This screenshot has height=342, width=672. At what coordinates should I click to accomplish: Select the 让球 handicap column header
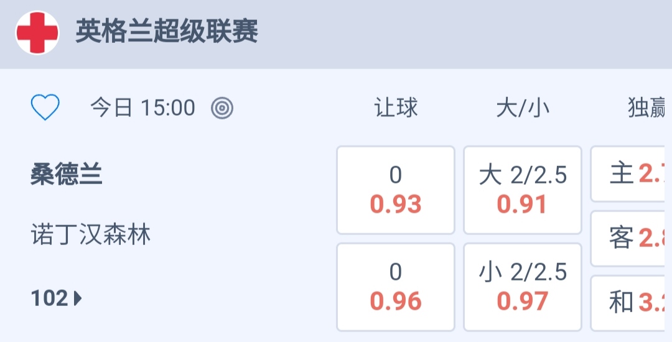click(396, 108)
